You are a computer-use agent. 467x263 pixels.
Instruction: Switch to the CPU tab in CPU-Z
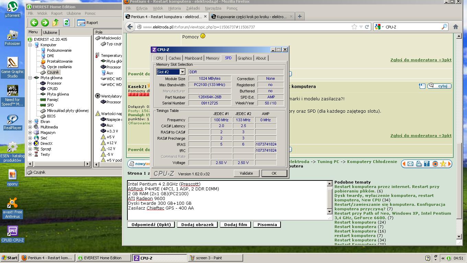point(159,58)
